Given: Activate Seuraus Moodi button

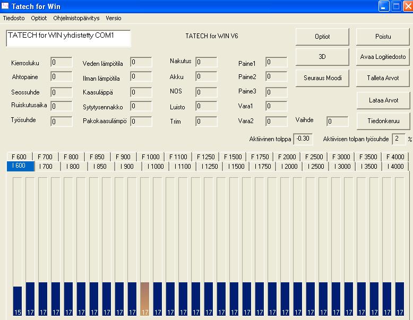Looking at the screenshot, I should click(x=322, y=78).
